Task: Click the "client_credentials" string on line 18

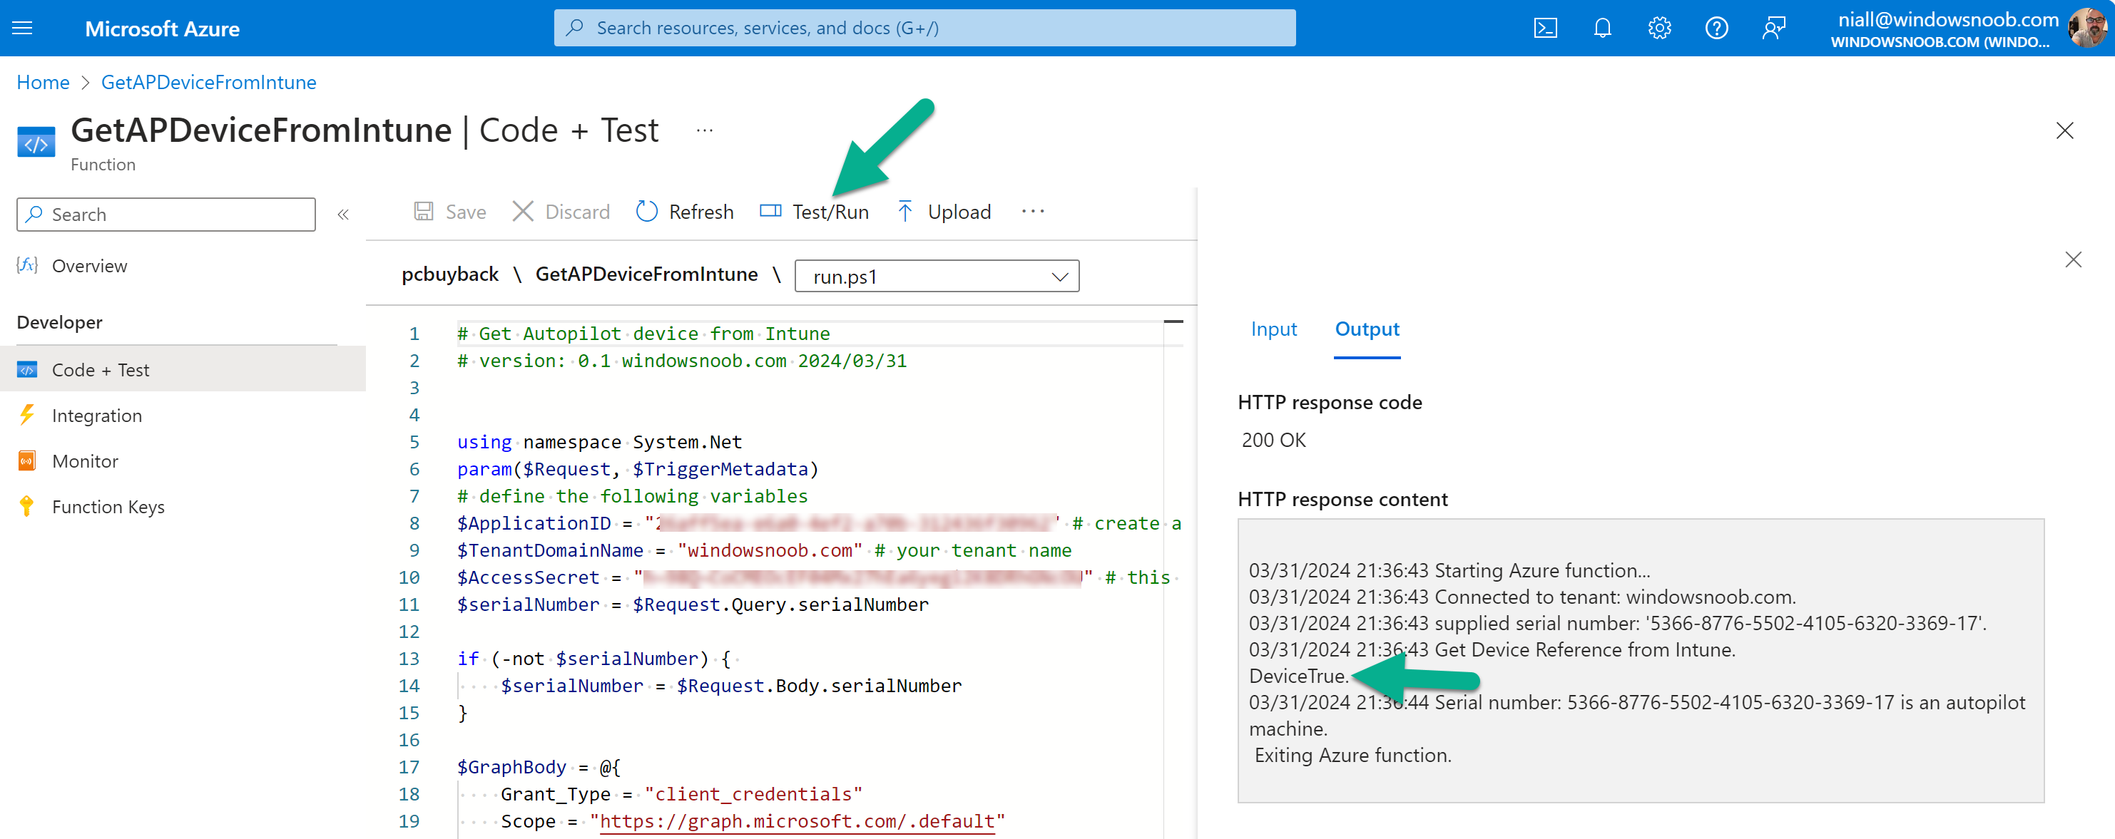Action: [x=753, y=795]
